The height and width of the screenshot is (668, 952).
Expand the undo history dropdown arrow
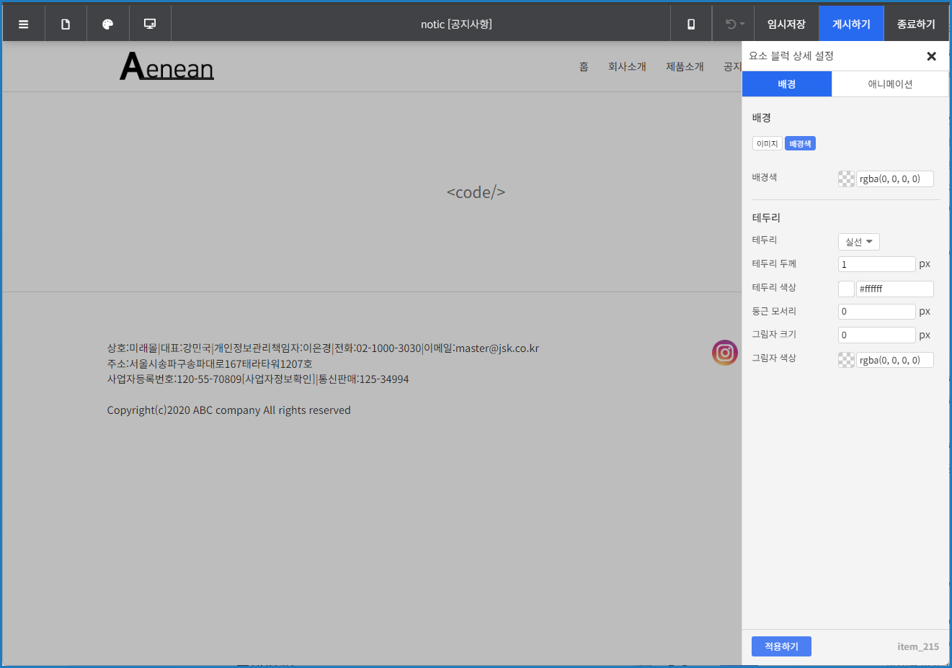(x=742, y=24)
